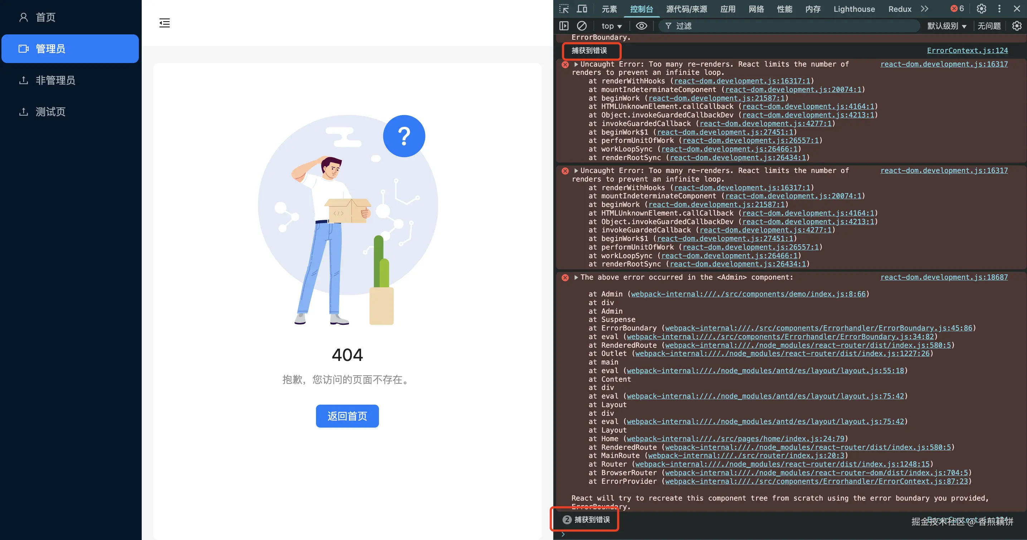Open DevTools settings gear icon
Viewport: 1027px width, 540px height.
[x=981, y=9]
